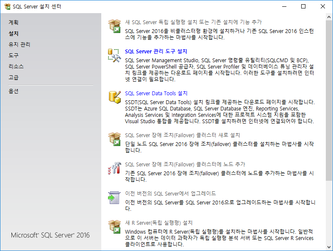Open the 고급 sidebar page
Screen dimensions: 333x251
point(14,77)
